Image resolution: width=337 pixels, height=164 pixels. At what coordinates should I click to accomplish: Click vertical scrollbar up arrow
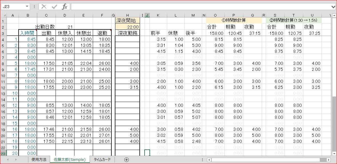[334, 15]
